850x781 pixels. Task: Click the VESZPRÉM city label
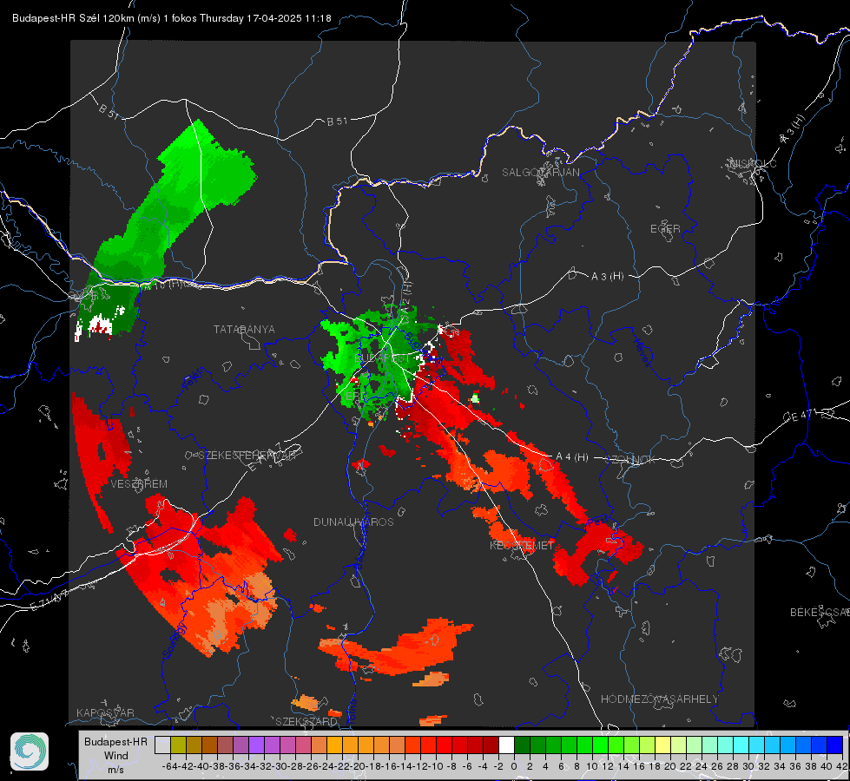coord(139,483)
